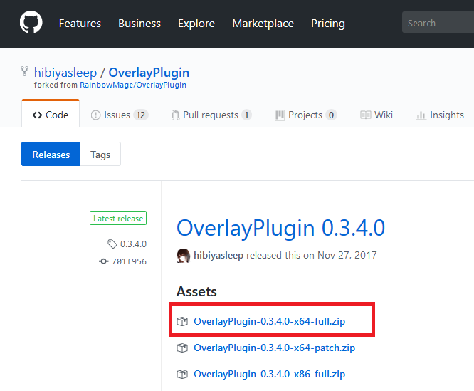Screen dimensions: 474x391
Task: Visit the RainbowMage/OverlayPlugin parent repository
Action: tap(133, 85)
